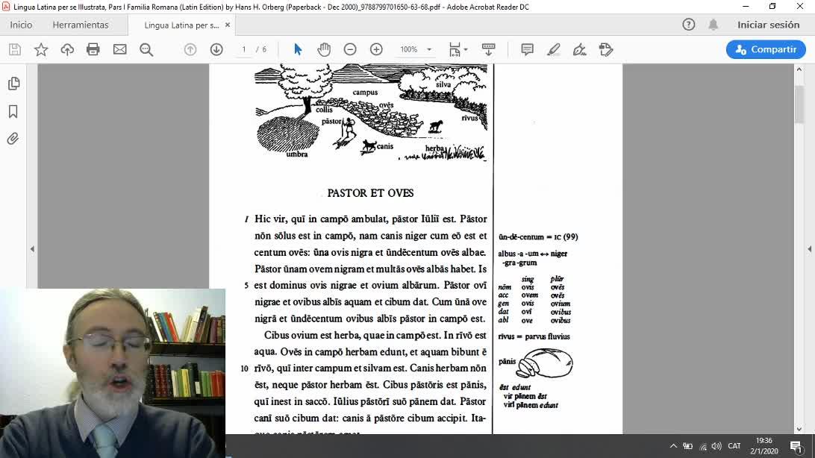The width and height of the screenshot is (815, 458).
Task: Click the pānis bread illustration
Action: coord(545,363)
